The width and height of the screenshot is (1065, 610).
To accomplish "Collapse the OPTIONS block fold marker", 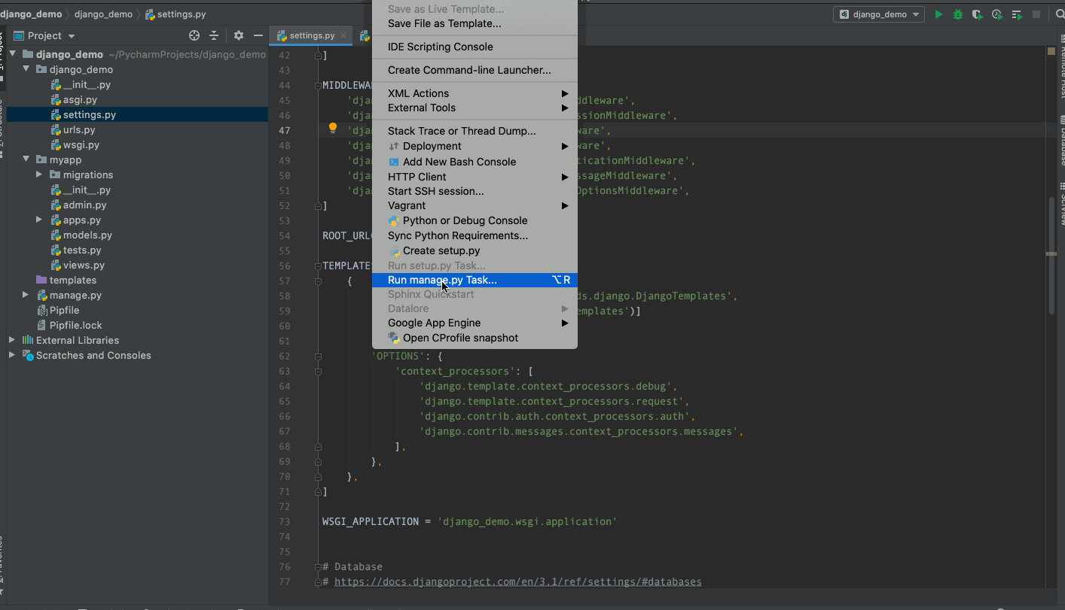I will (318, 356).
